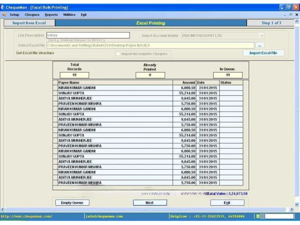Click the Status column header

click(x=231, y=83)
